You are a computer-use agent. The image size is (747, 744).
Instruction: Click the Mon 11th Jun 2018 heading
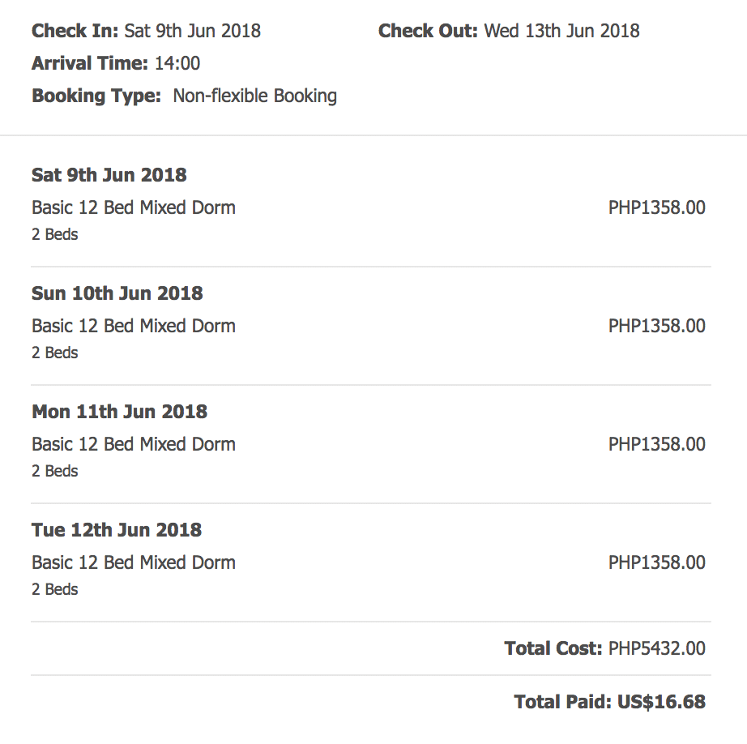(120, 412)
